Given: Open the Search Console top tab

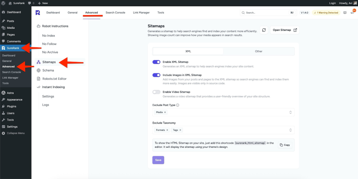Looking at the screenshot, I should [115, 13].
